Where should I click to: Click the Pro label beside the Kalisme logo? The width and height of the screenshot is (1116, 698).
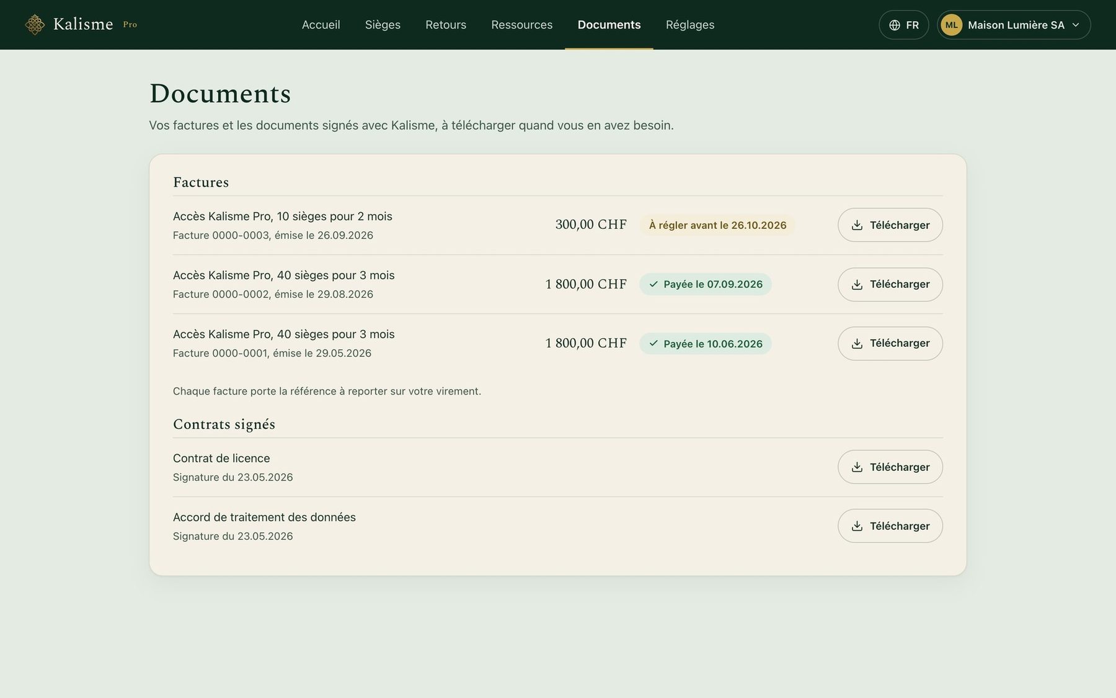pyautogui.click(x=130, y=25)
